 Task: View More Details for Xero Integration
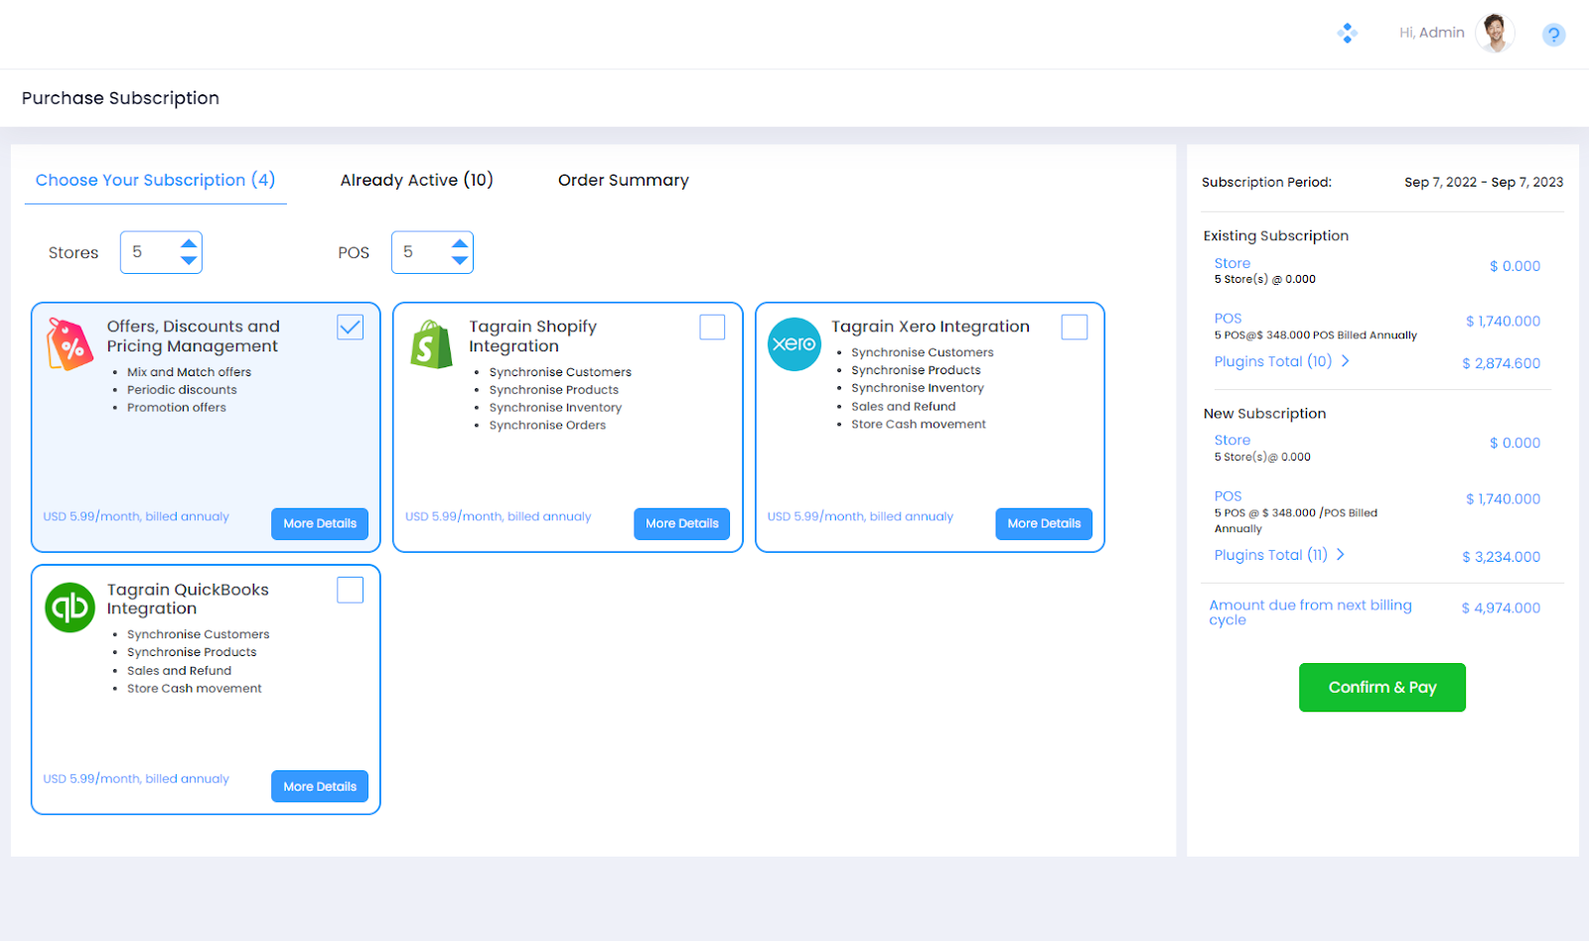point(1043,524)
